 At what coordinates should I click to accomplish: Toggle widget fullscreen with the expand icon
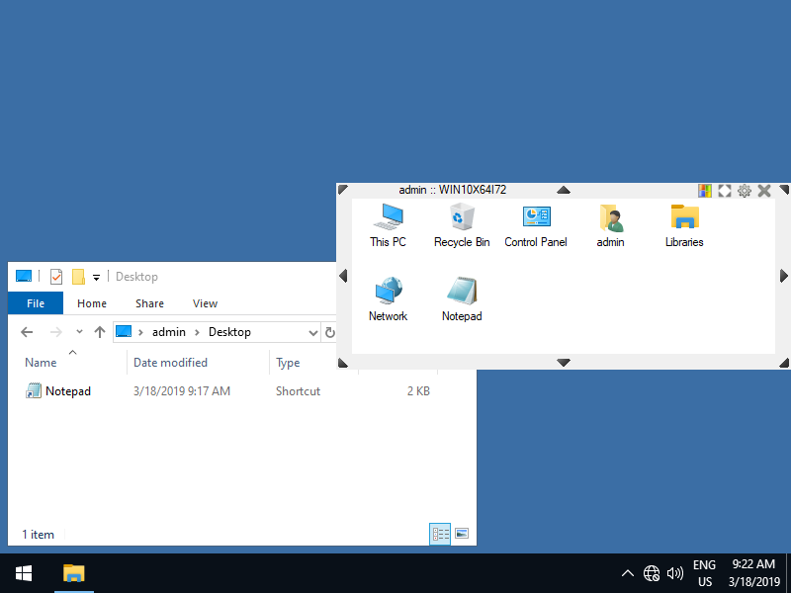[x=725, y=191]
